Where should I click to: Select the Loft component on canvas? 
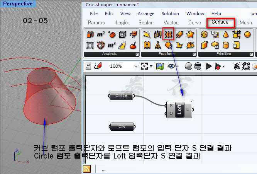coord(180,109)
